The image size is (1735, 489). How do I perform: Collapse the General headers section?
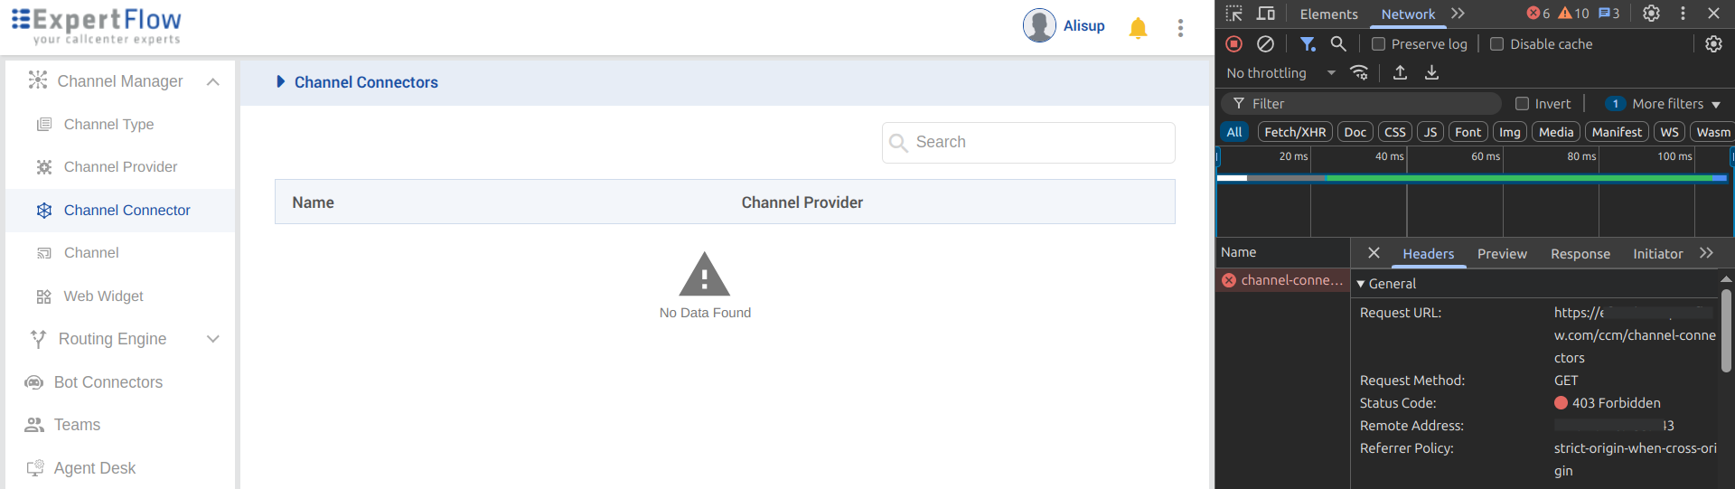1361,284
